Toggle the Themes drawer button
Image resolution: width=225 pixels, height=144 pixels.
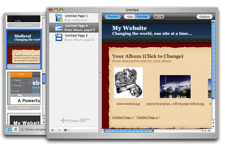tap(113, 17)
